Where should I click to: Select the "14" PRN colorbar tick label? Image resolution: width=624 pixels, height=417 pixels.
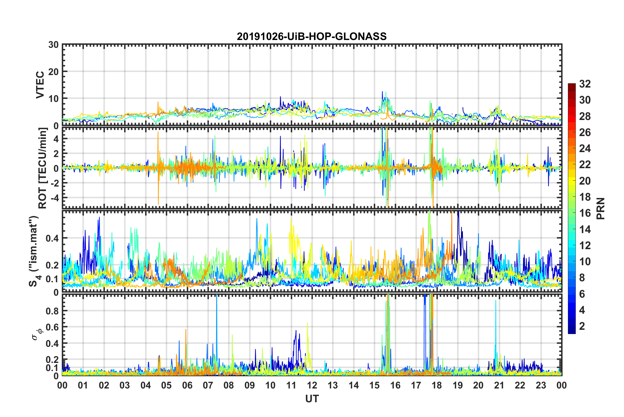tap(585, 229)
